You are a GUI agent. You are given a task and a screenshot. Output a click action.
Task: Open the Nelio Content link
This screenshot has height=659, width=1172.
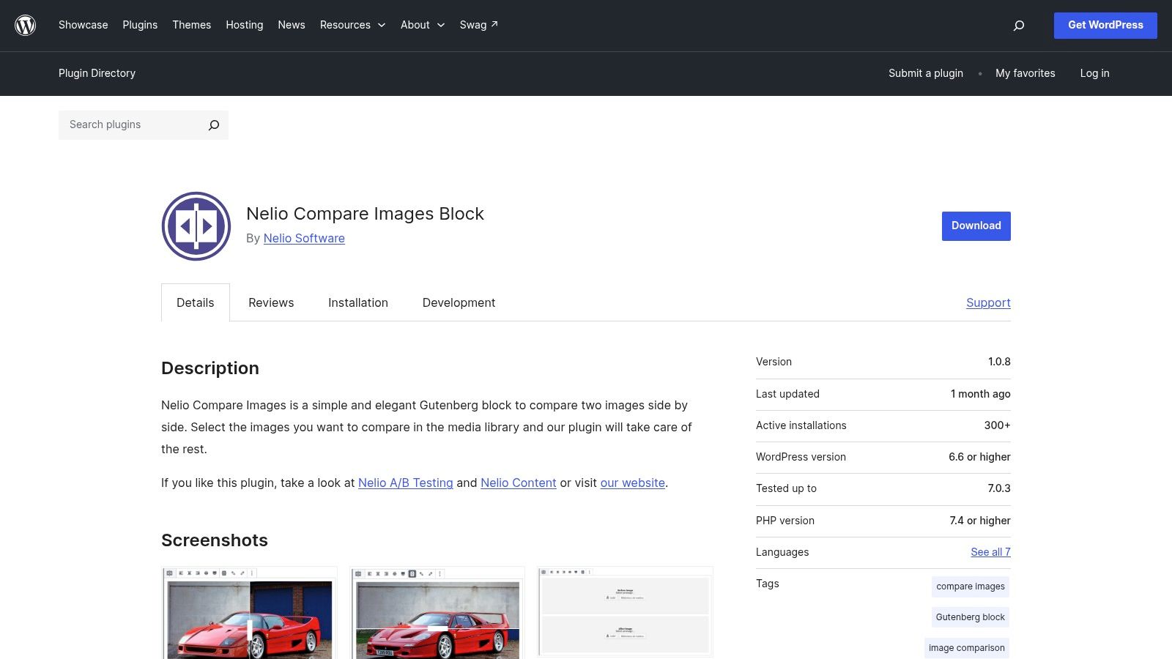point(519,483)
